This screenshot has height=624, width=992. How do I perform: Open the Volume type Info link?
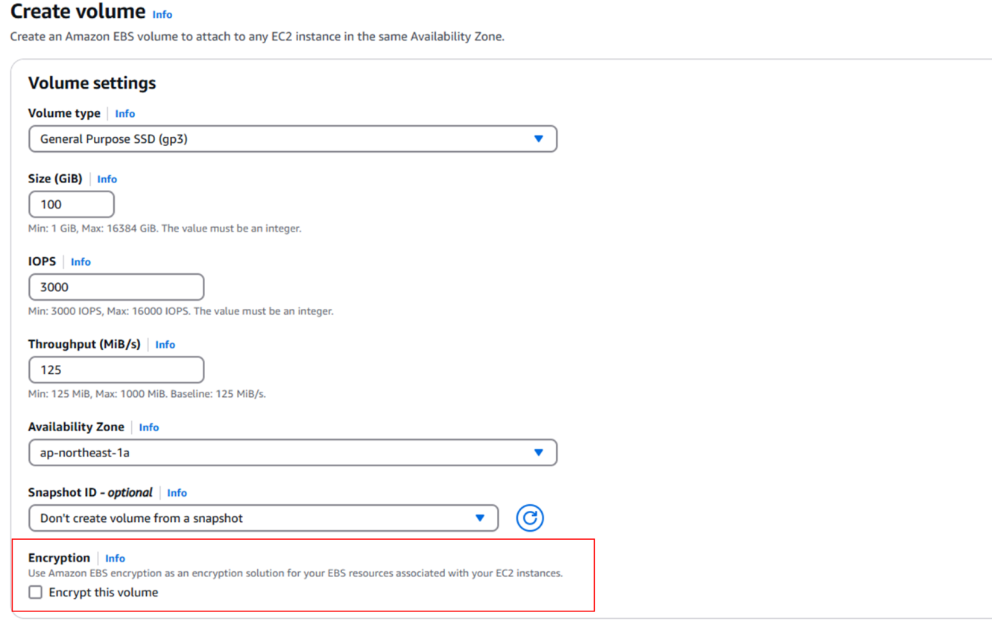[x=124, y=114]
